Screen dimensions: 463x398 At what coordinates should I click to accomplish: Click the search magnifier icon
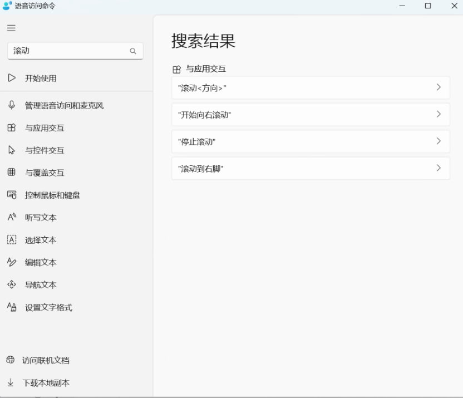(133, 51)
